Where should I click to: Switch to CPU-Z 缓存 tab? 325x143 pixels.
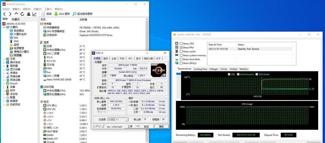(x=106, y=59)
